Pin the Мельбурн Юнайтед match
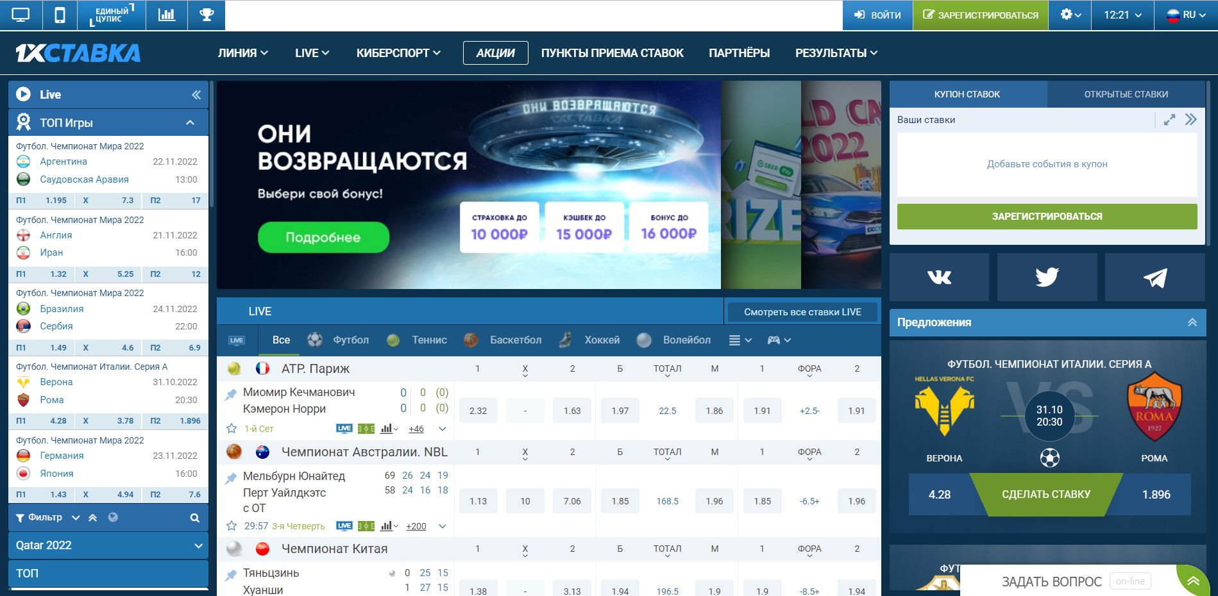1218x596 pixels. [x=230, y=479]
